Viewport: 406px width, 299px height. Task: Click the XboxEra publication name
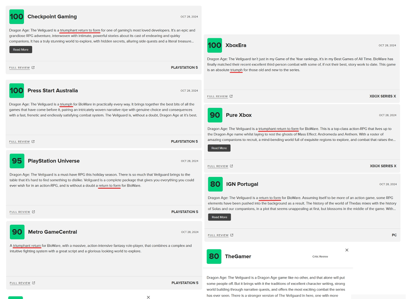pyautogui.click(x=236, y=45)
